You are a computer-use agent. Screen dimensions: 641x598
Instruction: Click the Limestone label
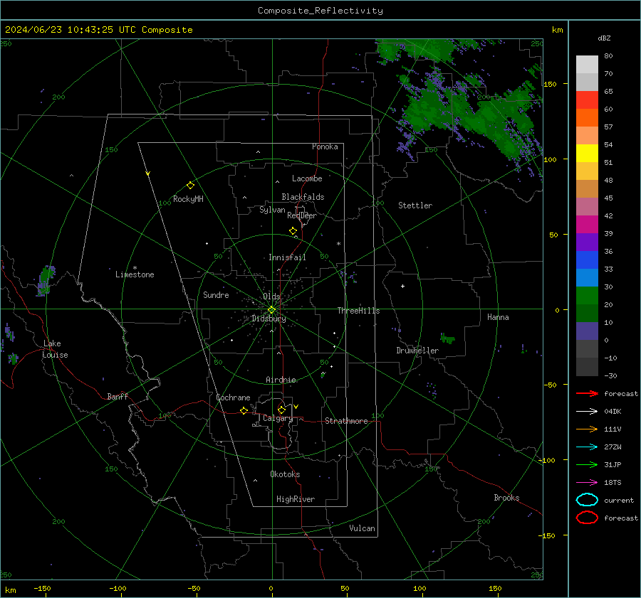click(x=135, y=274)
